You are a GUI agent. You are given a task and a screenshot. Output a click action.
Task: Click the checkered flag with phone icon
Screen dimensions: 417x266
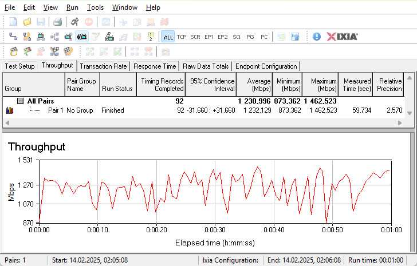(x=68, y=51)
